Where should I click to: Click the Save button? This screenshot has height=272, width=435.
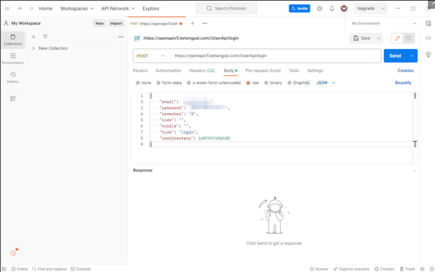click(x=362, y=38)
